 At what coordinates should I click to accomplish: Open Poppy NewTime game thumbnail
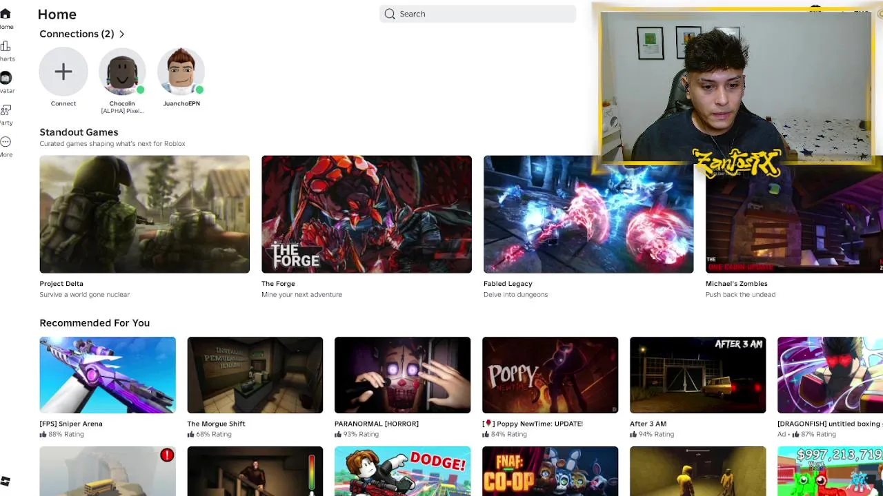550,375
